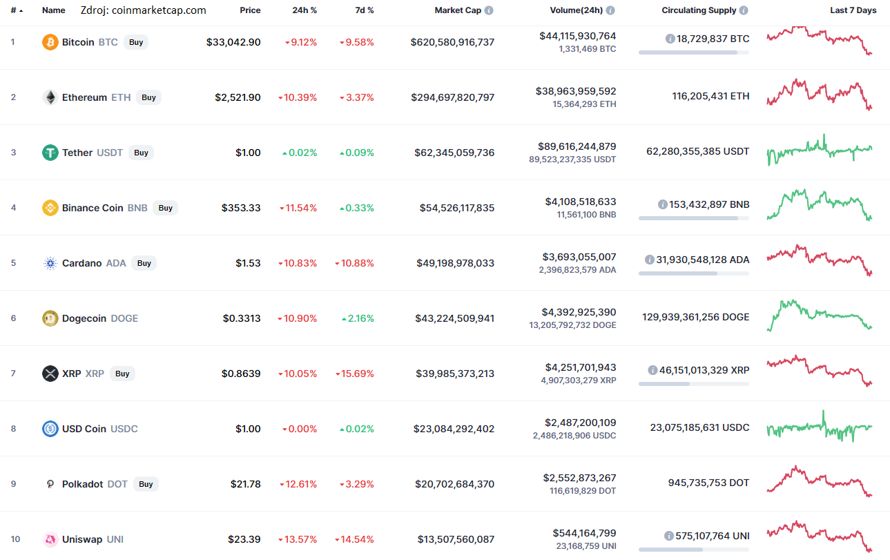Click the Circulating Supply header info icon
Image resolution: width=890 pixels, height=560 pixels.
coord(743,11)
